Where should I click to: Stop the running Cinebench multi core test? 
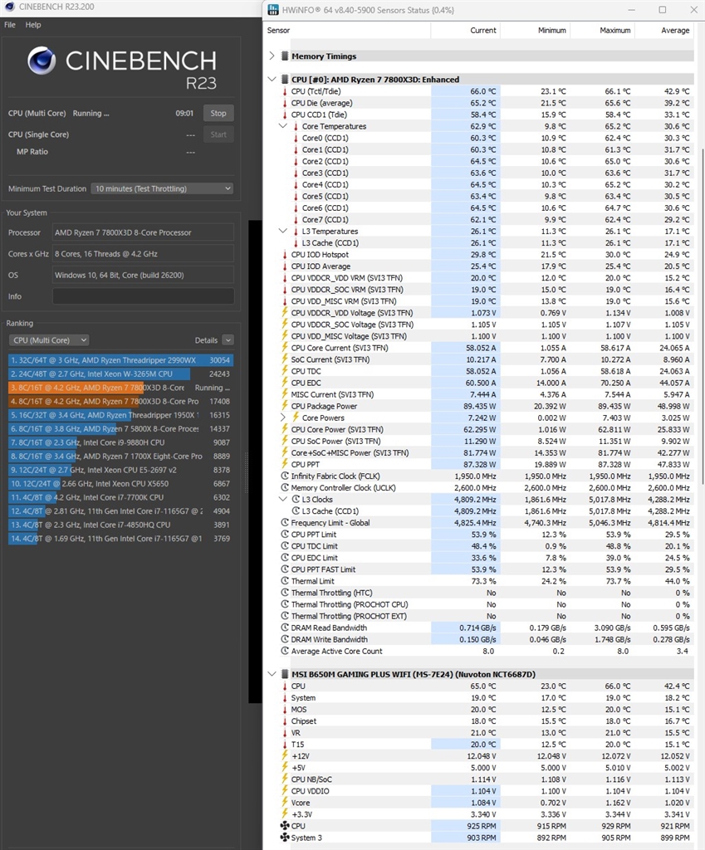point(218,113)
